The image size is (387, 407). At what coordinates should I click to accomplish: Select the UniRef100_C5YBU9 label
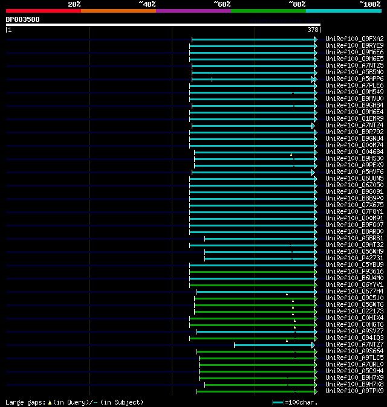(x=354, y=264)
